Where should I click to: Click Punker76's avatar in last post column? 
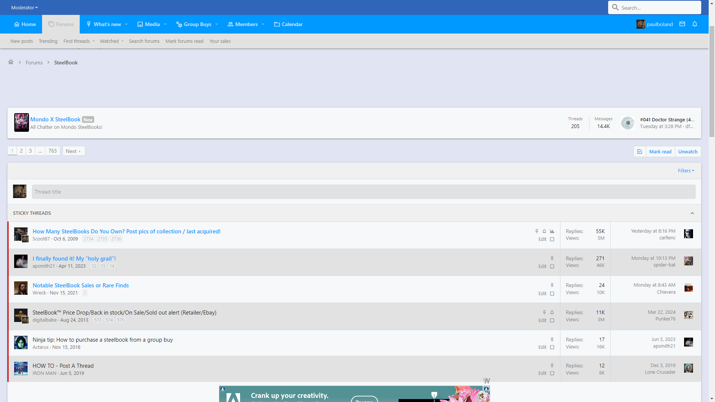(x=688, y=315)
